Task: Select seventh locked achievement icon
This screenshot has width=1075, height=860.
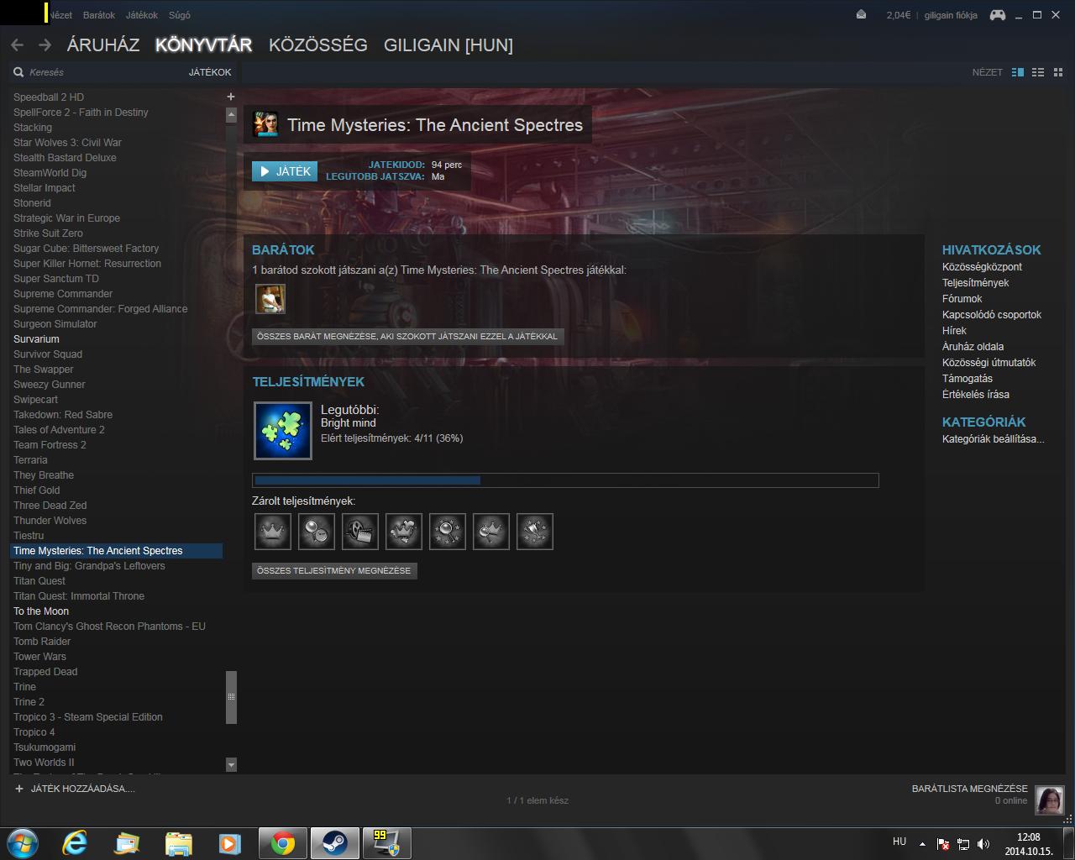Action: [x=535, y=532]
